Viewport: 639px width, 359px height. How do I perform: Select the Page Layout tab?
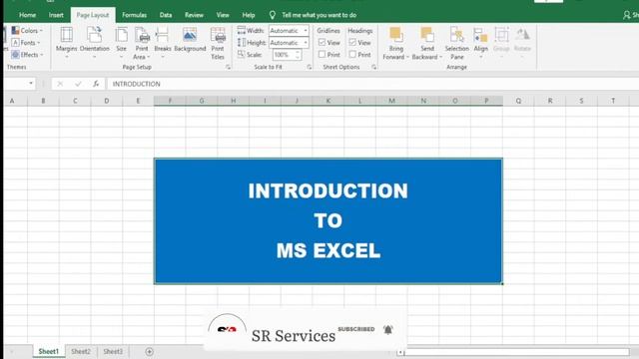(x=93, y=15)
